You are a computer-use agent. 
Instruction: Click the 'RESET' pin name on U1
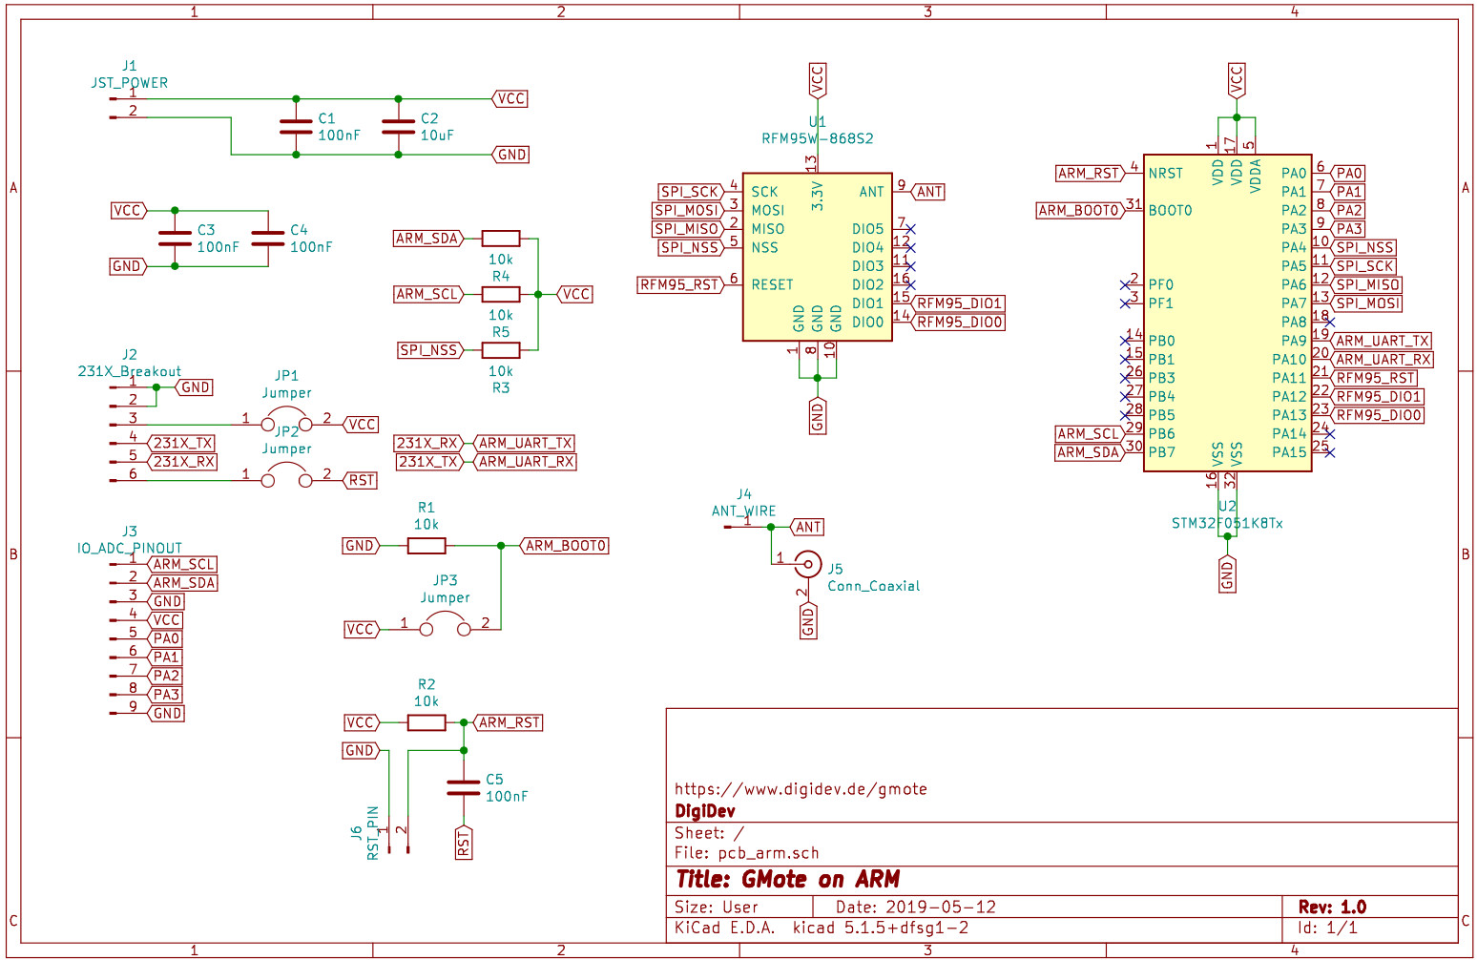(772, 284)
